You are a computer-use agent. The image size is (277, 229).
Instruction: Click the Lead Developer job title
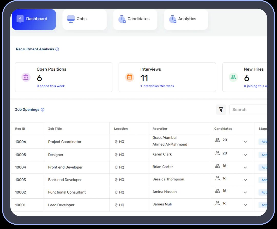pos(61,205)
